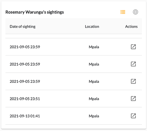Image resolution: width=147 pixels, height=131 pixels.
Task: Sort by the Location column header
Action: [92, 27]
